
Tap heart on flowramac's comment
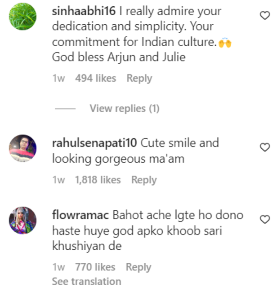(265, 219)
